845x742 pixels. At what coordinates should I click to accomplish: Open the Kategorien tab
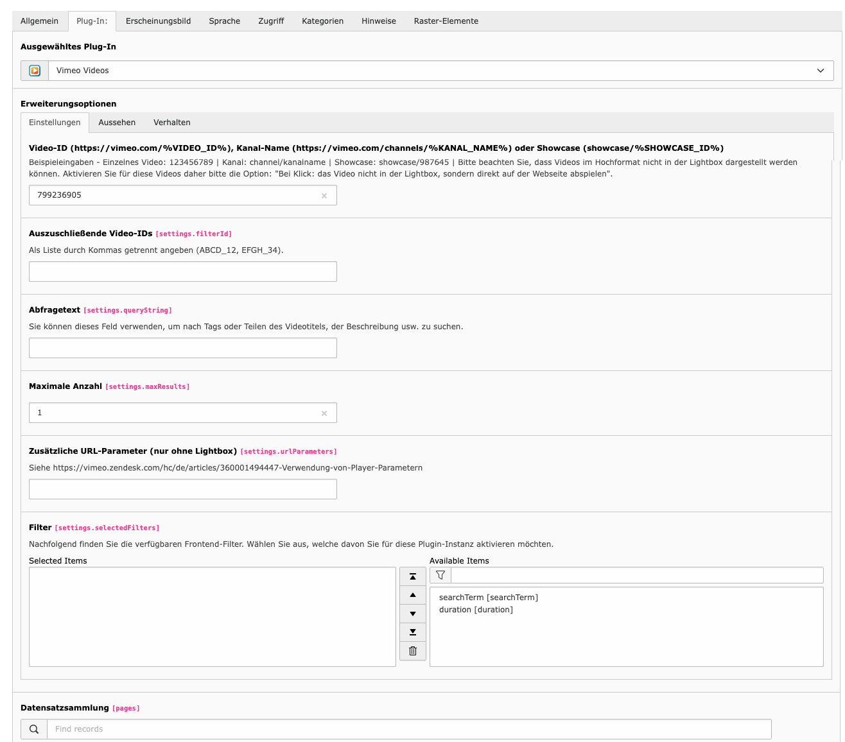pyautogui.click(x=322, y=21)
